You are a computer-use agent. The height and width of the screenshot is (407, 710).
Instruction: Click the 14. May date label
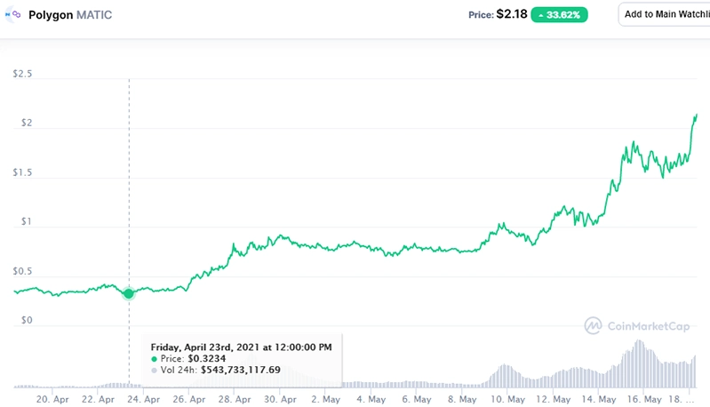tap(599, 399)
